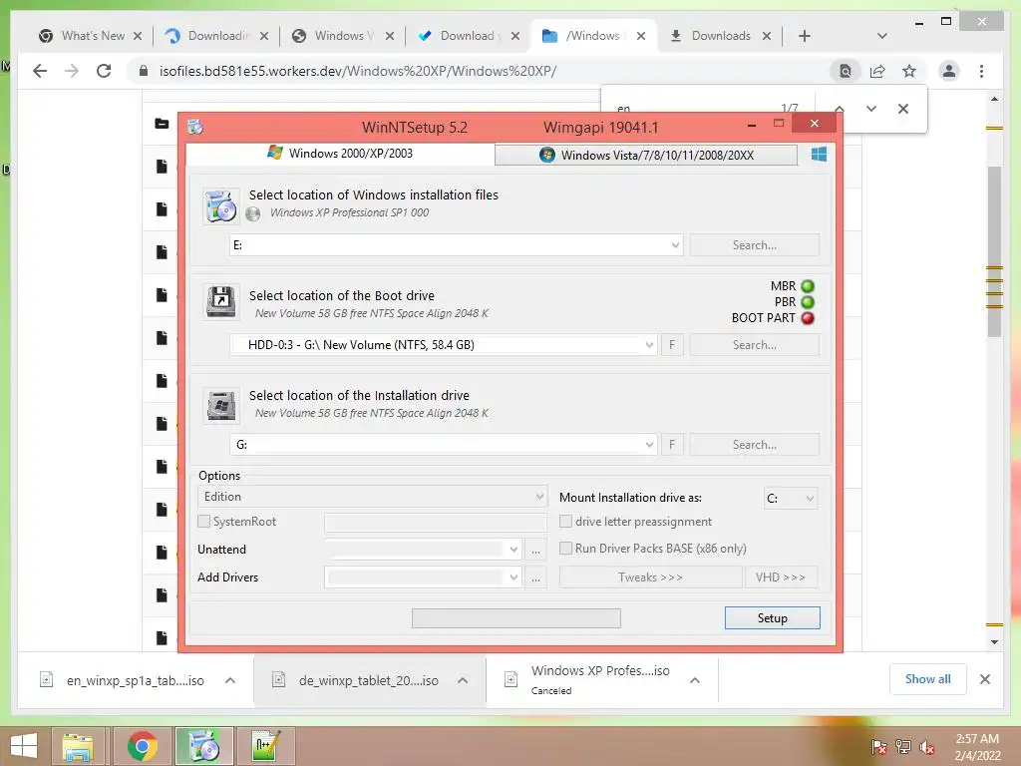Viewport: 1021px width, 766px height.
Task: Enable Run Driver Packs BASE checkbox
Action: (x=566, y=549)
